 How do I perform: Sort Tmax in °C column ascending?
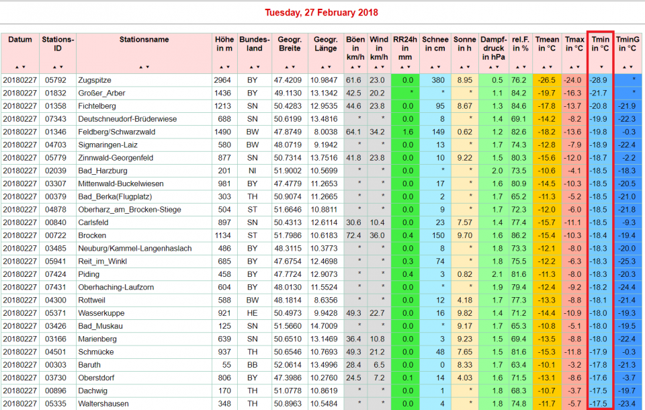click(x=571, y=67)
